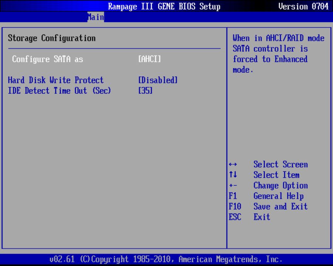Image resolution: width=333 pixels, height=266 pixels.
Task: Click the Change Option label
Action: tap(280, 185)
